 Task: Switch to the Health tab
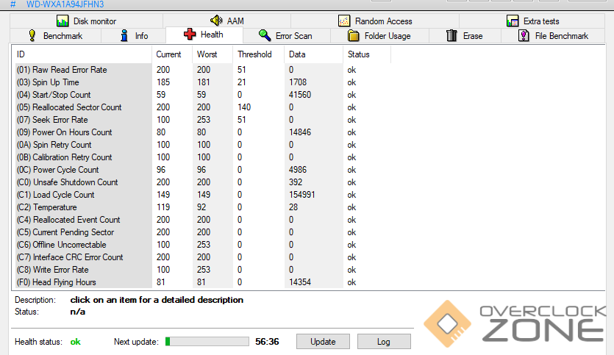pos(202,34)
